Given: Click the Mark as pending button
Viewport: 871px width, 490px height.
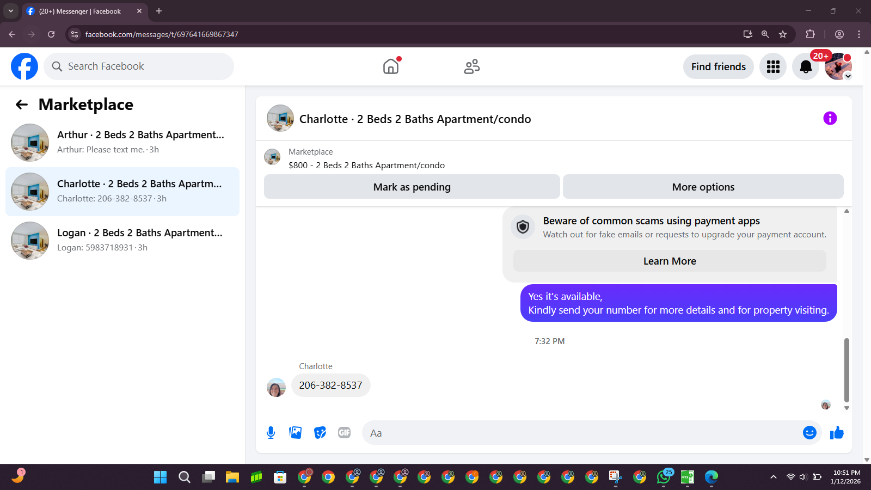Looking at the screenshot, I should [412, 187].
